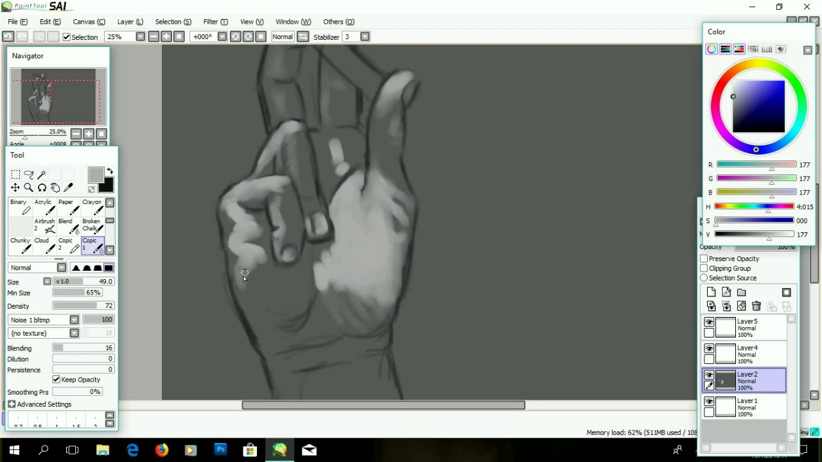Screen dimensions: 822x462
Task: Delete the selected layer with trash icon
Action: (x=756, y=306)
